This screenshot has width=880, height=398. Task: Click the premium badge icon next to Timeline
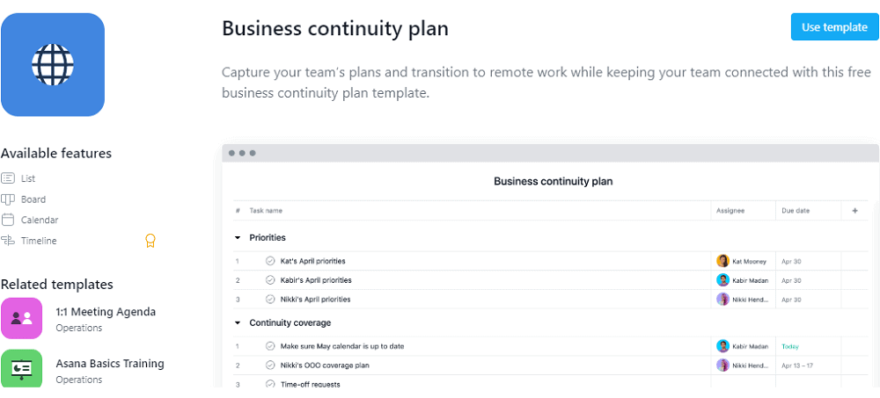[150, 241]
